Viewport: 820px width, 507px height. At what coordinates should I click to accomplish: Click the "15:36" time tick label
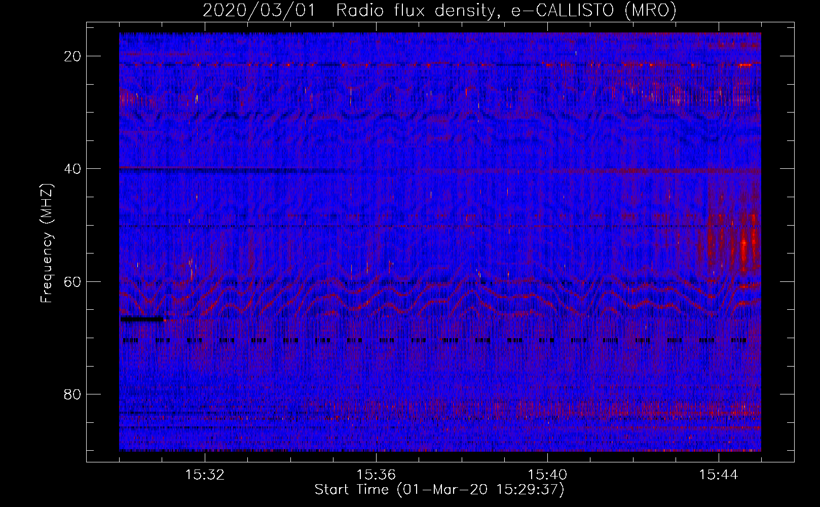point(376,475)
